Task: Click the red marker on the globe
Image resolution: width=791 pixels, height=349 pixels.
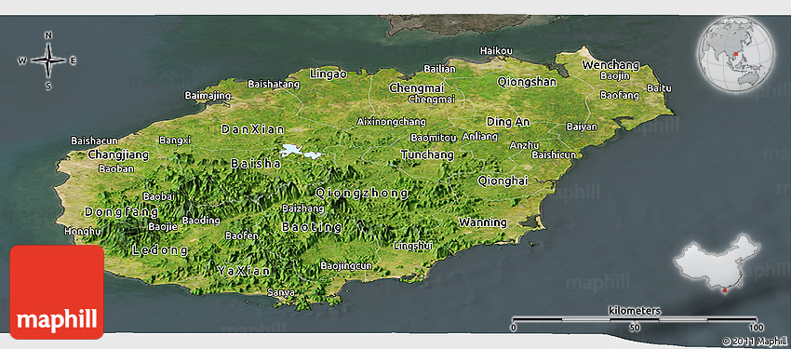Action: [x=736, y=52]
